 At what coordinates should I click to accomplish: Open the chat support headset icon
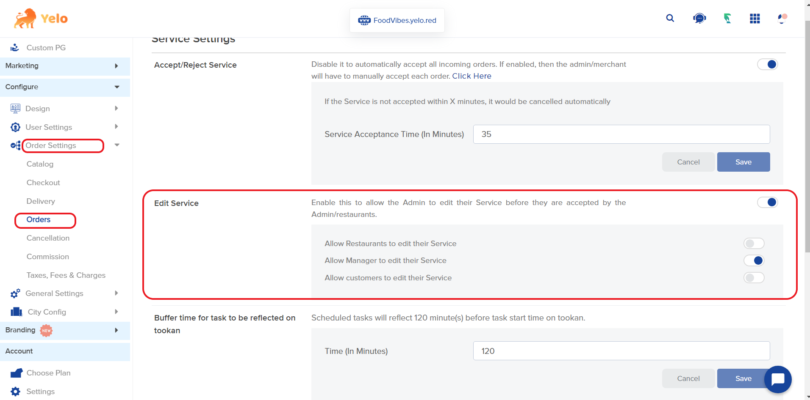point(699,18)
